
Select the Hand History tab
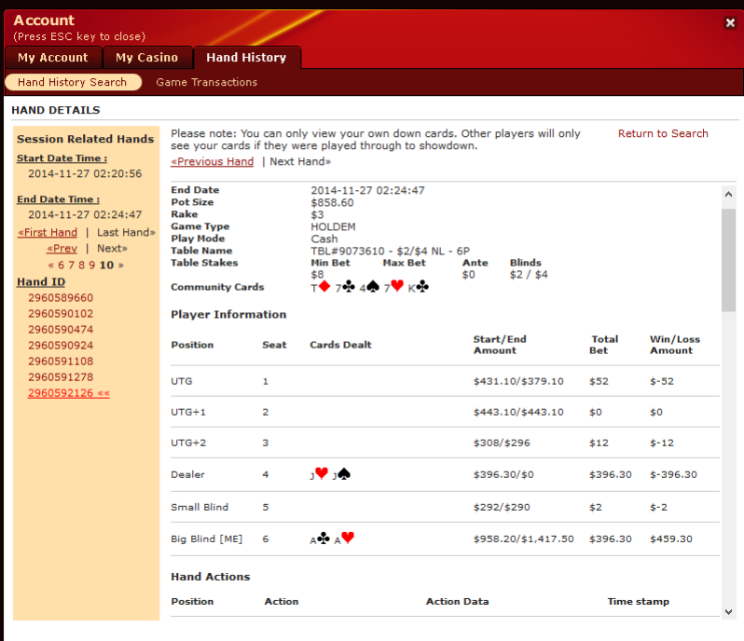246,58
